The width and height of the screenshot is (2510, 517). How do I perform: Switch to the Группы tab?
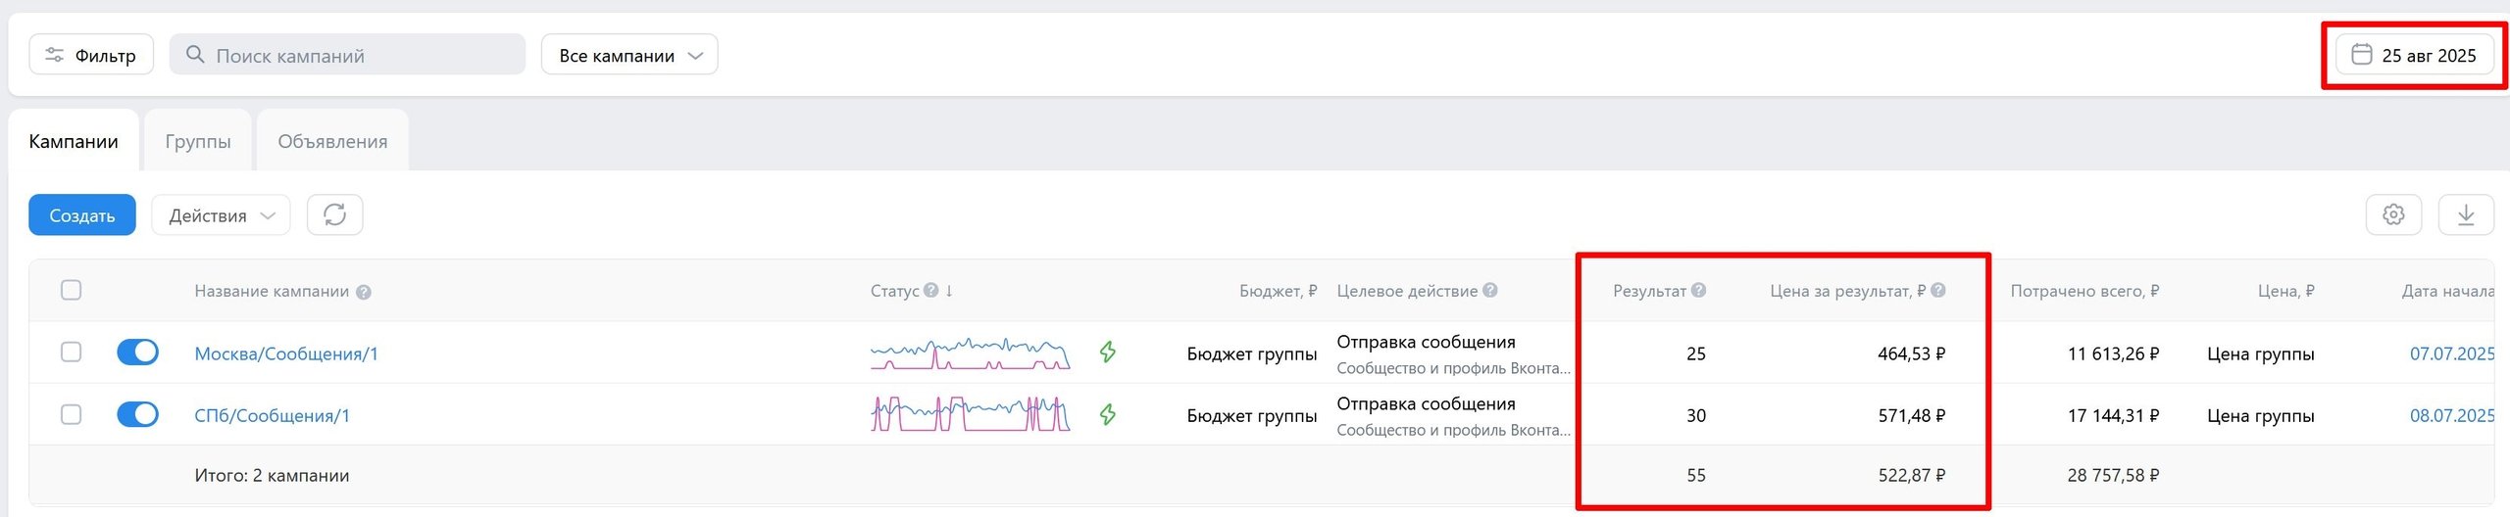pos(198,142)
